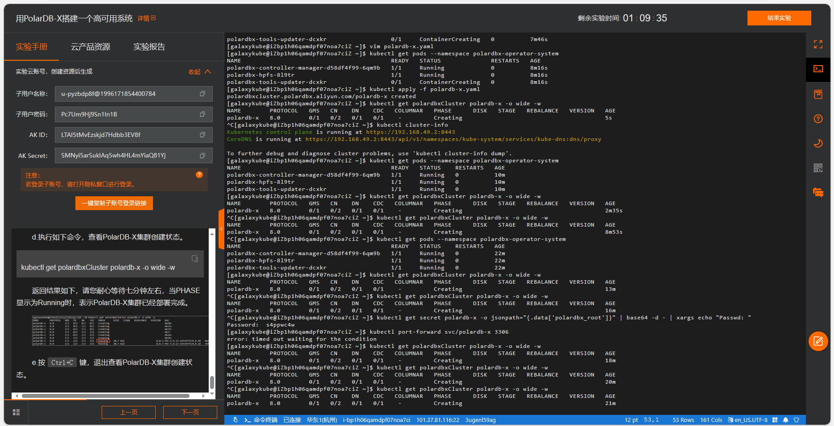Click the sub-user name input field
Viewport: 834px width, 426px height.
[134, 94]
